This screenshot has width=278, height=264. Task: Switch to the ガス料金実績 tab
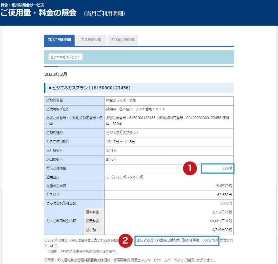(91, 40)
